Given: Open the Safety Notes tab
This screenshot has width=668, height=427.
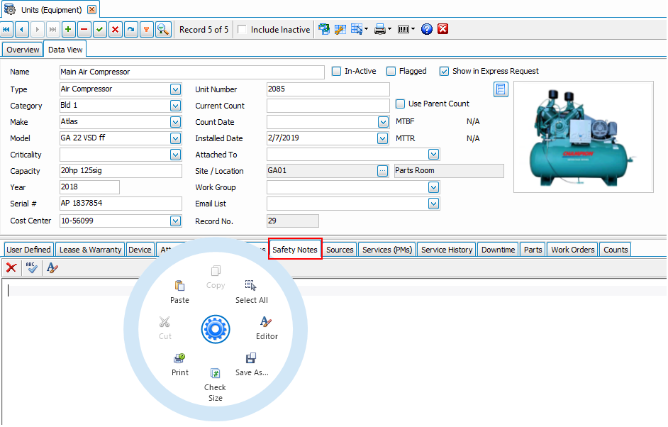Looking at the screenshot, I should point(295,249).
